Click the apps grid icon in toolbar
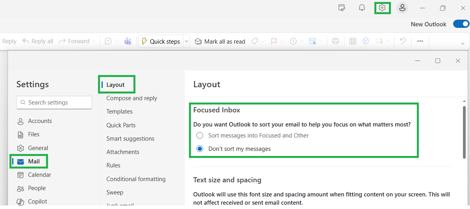470x209 pixels. [x=353, y=41]
